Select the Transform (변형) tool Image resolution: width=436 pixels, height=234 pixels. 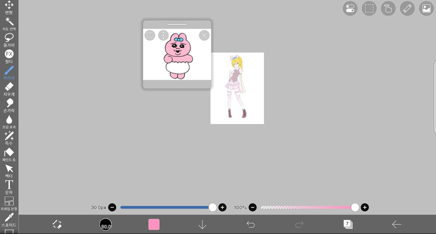coord(9,7)
